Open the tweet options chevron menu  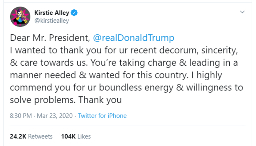click(242, 12)
